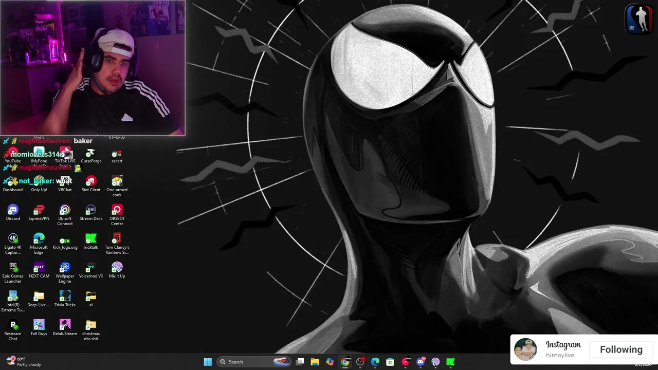Click the NBA-style logo in the top-right corner
Image resolution: width=658 pixels, height=370 pixels.
coord(638,20)
